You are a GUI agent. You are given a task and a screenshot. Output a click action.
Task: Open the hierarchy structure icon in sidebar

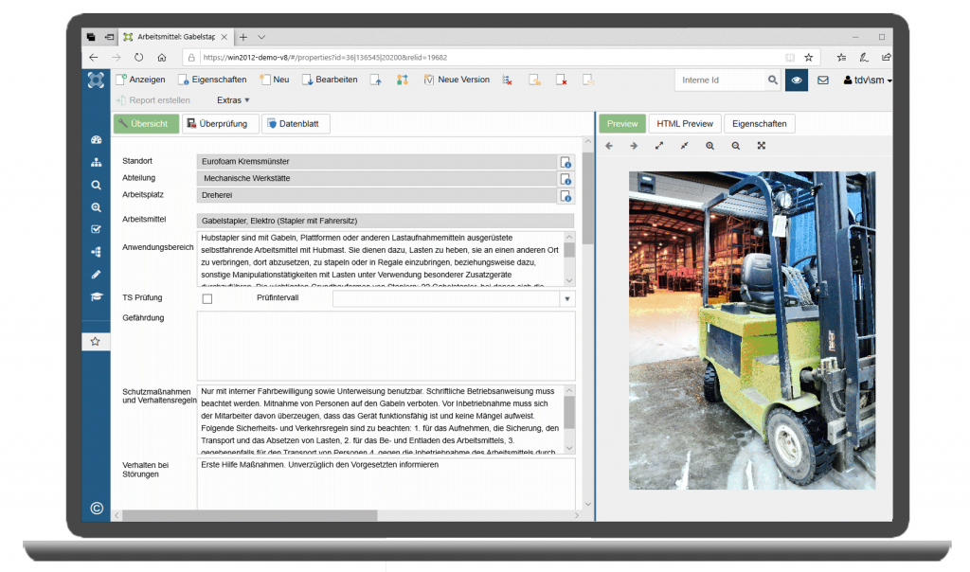[x=96, y=163]
